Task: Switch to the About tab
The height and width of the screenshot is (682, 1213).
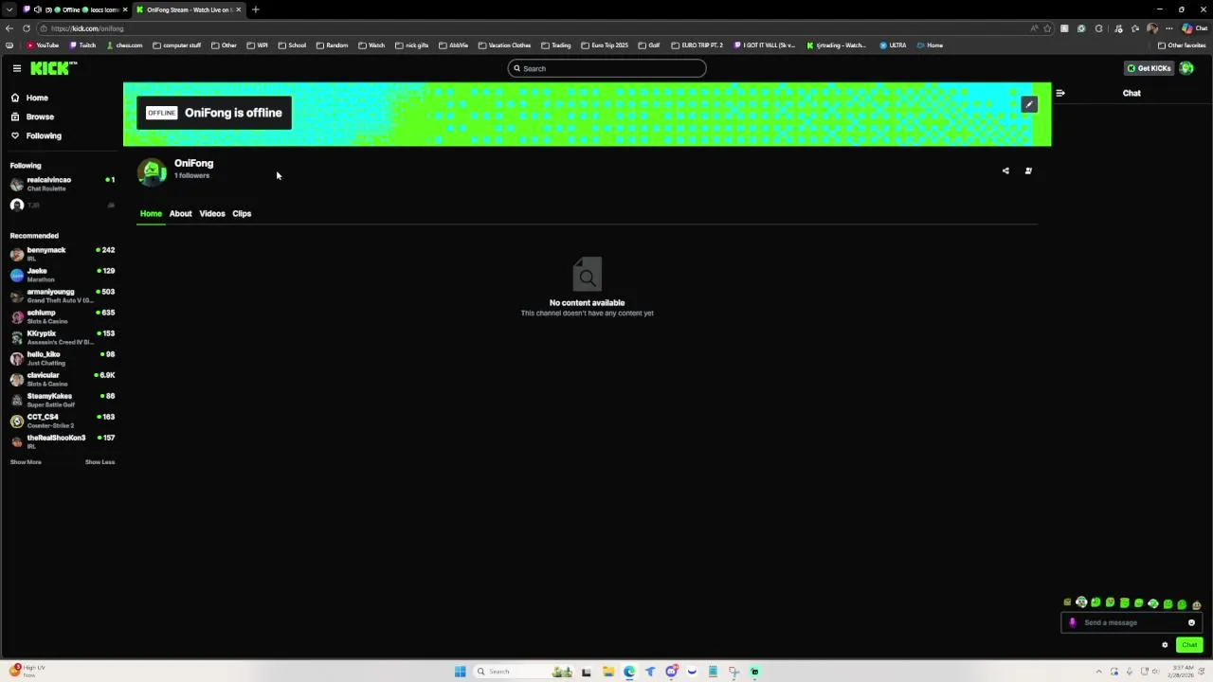Action: [180, 213]
